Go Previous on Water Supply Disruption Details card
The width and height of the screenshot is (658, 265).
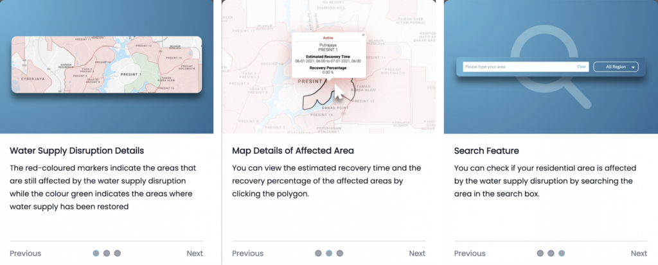pyautogui.click(x=26, y=253)
